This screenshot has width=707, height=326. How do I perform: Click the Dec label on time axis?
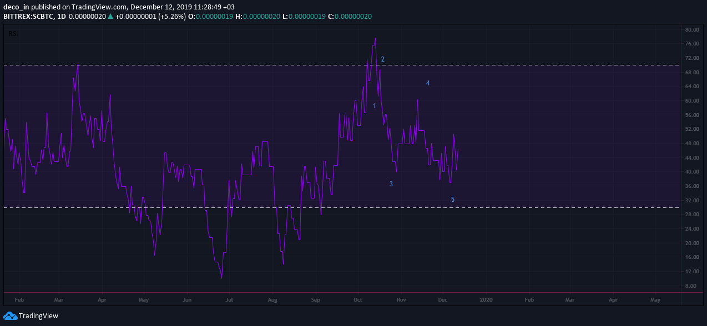pos(443,299)
